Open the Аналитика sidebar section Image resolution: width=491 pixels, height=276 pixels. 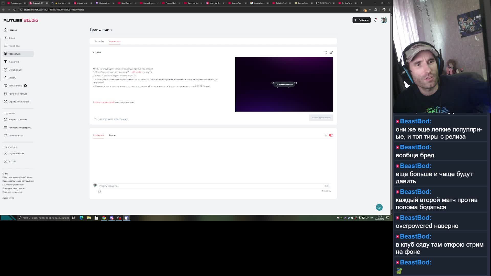pyautogui.click(x=14, y=62)
